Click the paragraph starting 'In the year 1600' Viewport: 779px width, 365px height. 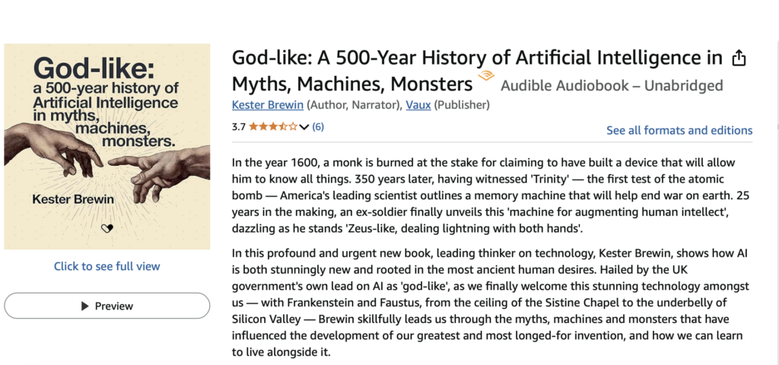tap(491, 195)
